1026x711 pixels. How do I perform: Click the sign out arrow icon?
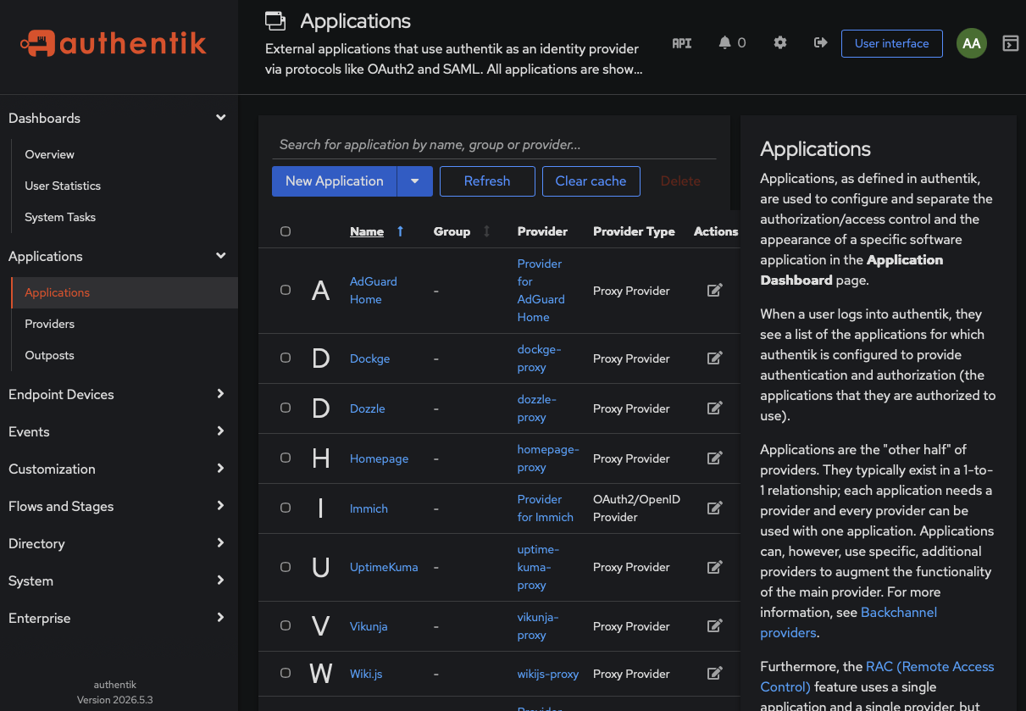pyautogui.click(x=820, y=43)
